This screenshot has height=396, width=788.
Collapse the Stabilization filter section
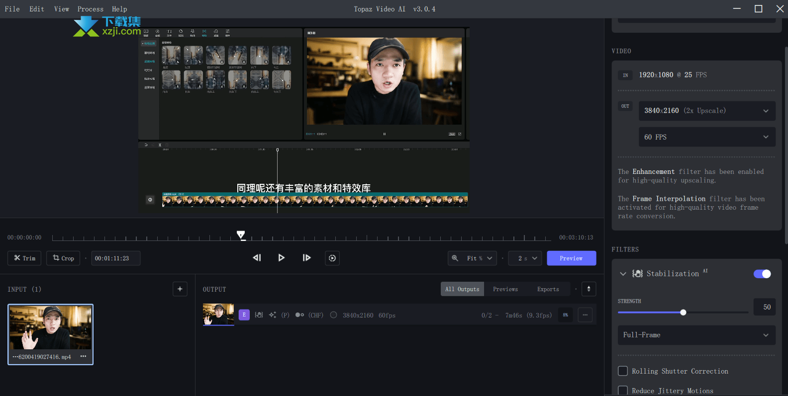[x=623, y=274]
